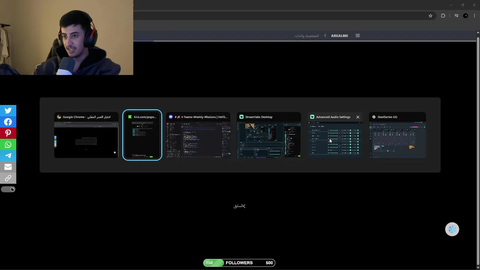Switch to Google Chrome window thumbnail
Viewport: 480px width, 270px height.
(86, 135)
